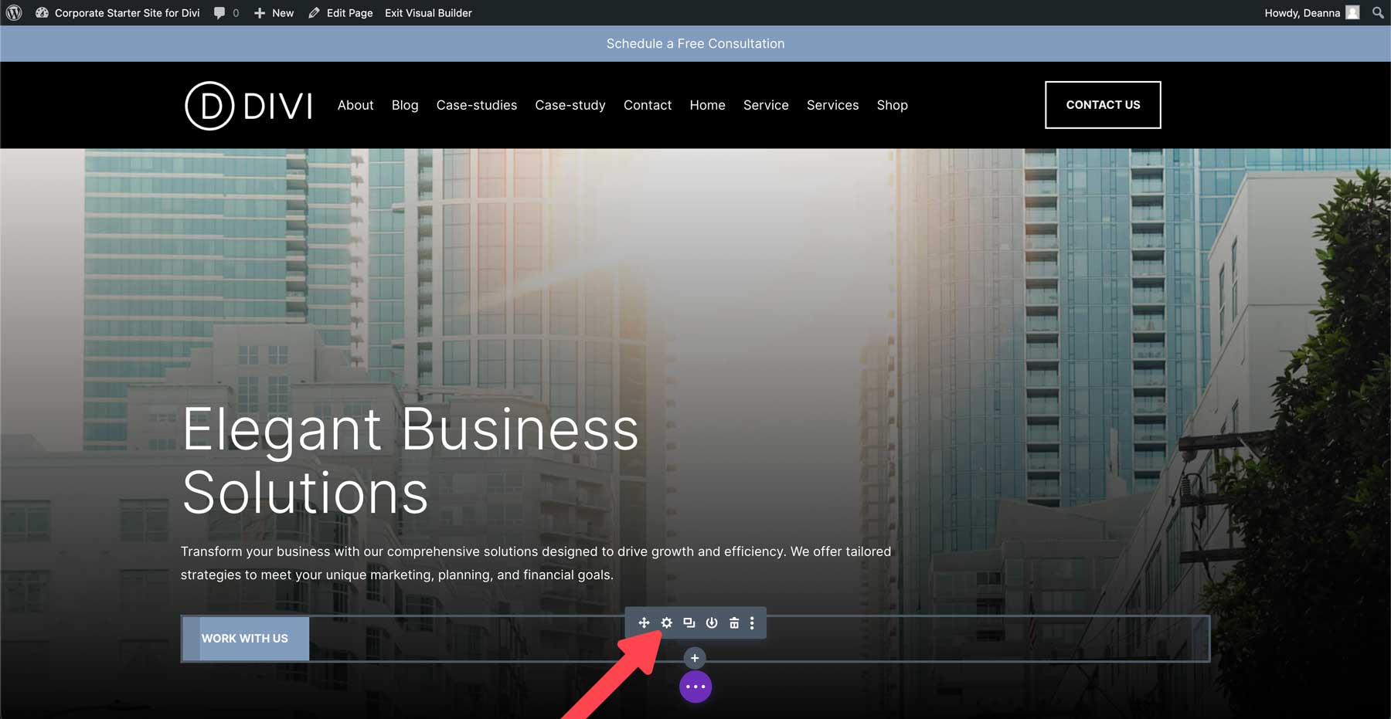Open admin search with the magnifier icon
Viewport: 1391px width, 719px height.
1377,12
